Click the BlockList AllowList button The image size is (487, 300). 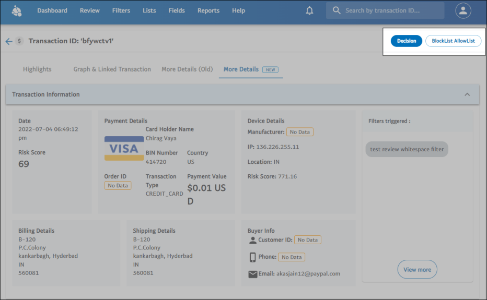point(453,41)
